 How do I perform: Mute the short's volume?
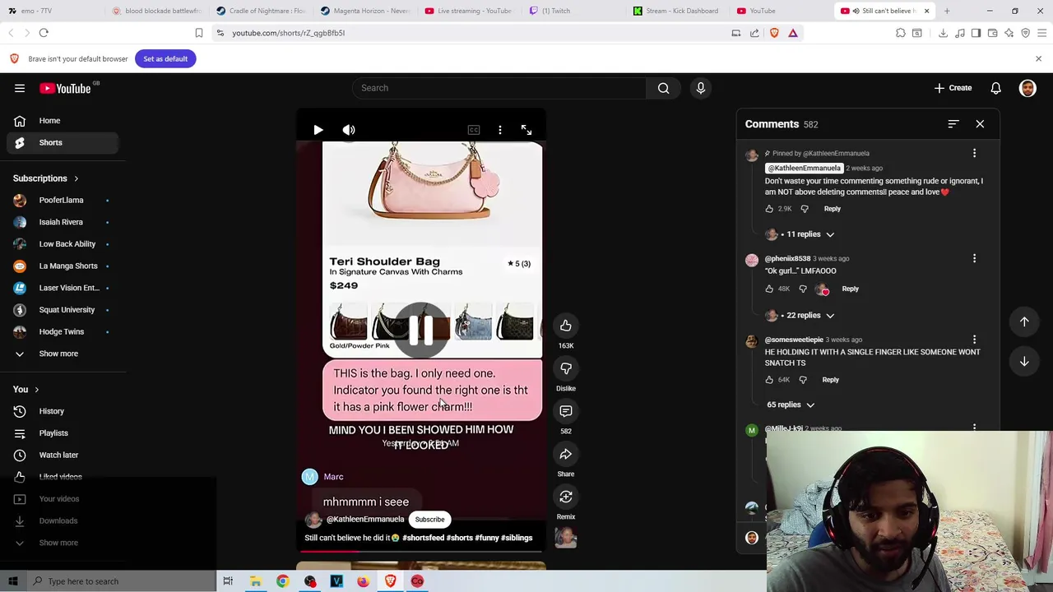pyautogui.click(x=349, y=130)
